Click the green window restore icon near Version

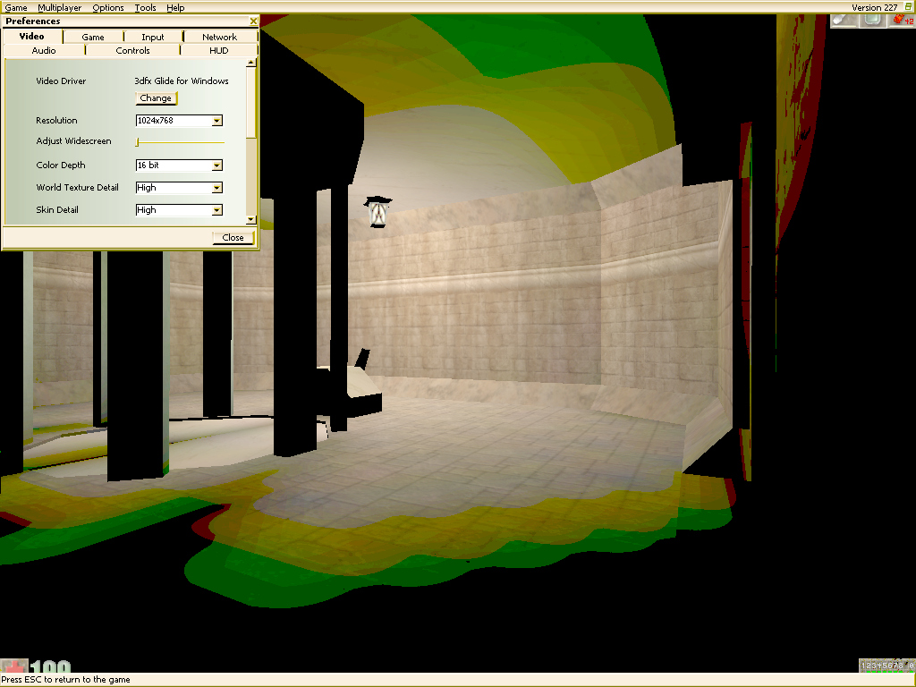[908, 7]
